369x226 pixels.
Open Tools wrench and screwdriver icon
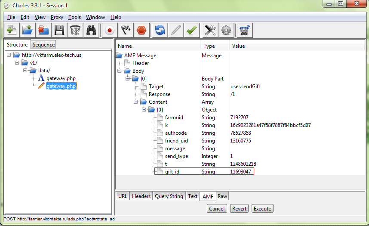pos(210,30)
